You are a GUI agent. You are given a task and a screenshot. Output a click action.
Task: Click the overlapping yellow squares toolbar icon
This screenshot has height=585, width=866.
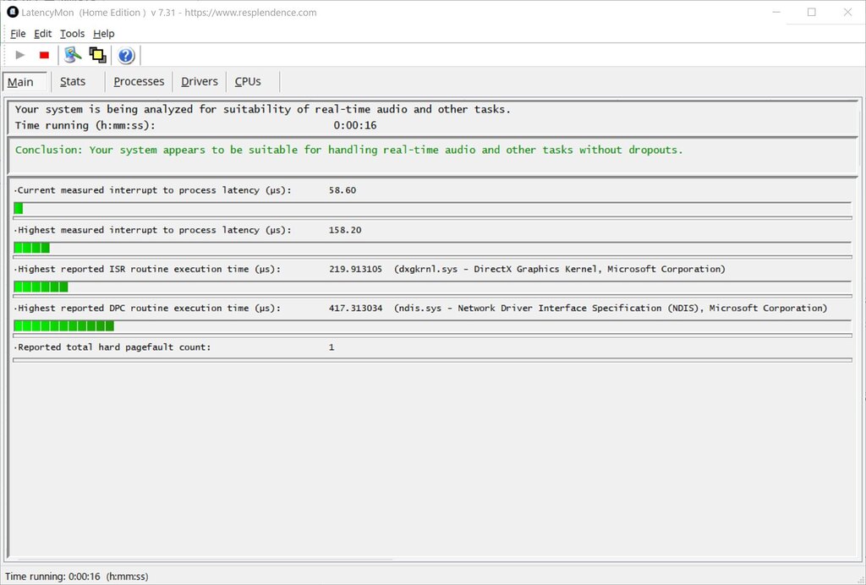(x=97, y=55)
